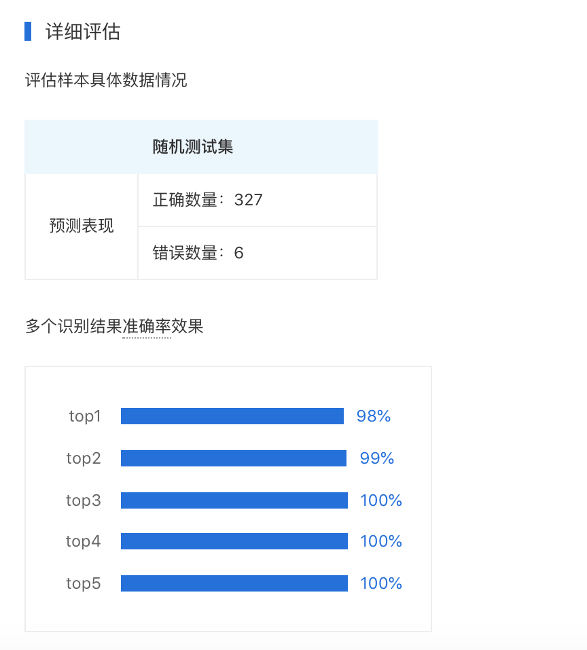Click the 随机测试集 table header
Screen dimensions: 587x650
click(193, 147)
